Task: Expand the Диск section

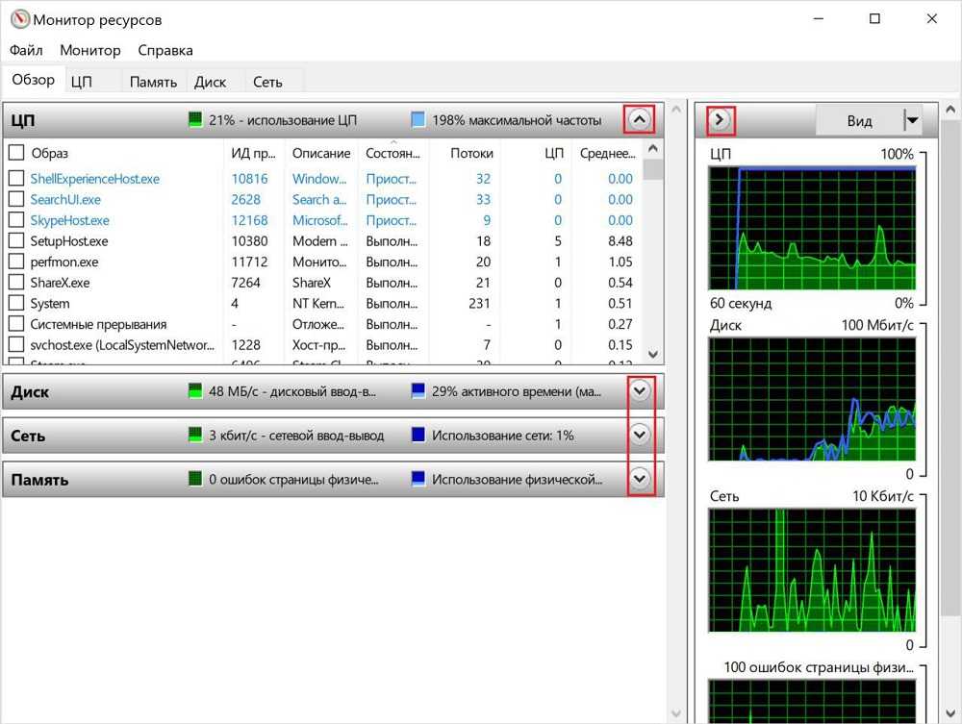Action: tap(640, 391)
